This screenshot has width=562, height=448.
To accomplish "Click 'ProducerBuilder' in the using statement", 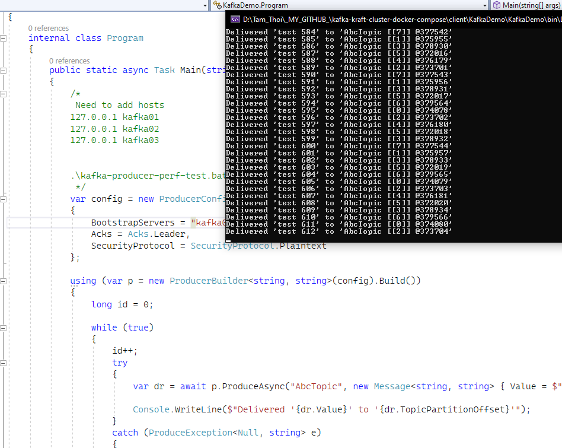I will (209, 281).
